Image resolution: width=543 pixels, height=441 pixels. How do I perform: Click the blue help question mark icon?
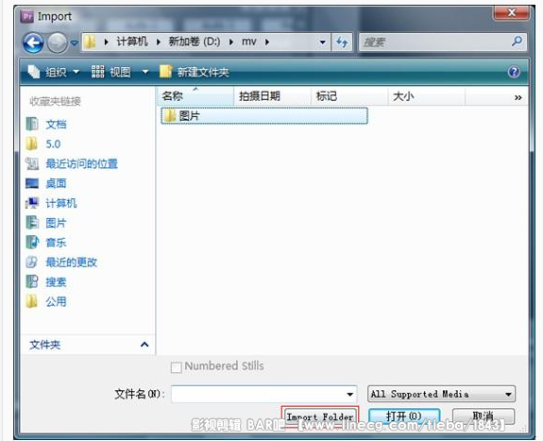[x=514, y=72]
